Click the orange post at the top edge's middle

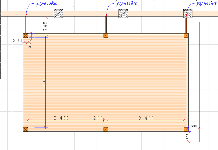pyautogui.click(x=106, y=36)
